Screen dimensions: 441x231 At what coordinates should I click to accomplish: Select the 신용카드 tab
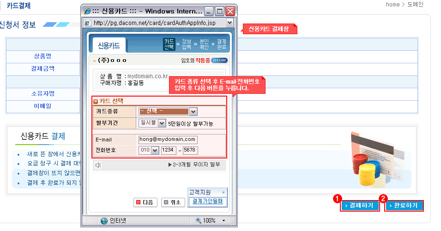coord(109,45)
